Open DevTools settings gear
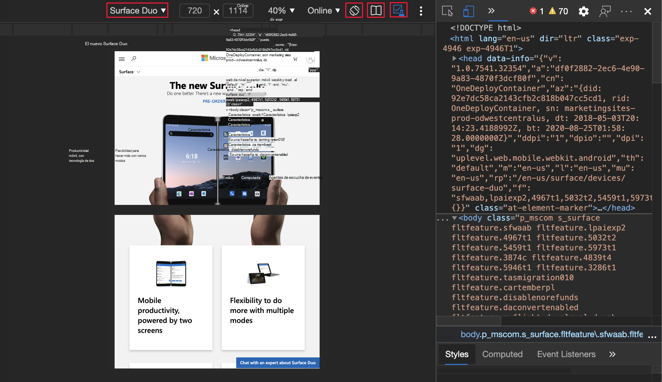 coord(584,11)
